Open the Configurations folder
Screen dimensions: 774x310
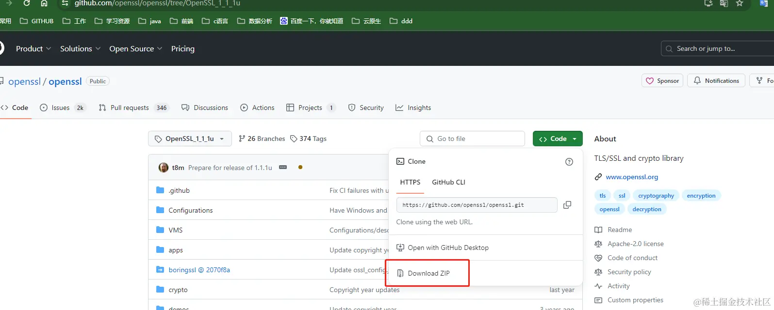click(191, 210)
